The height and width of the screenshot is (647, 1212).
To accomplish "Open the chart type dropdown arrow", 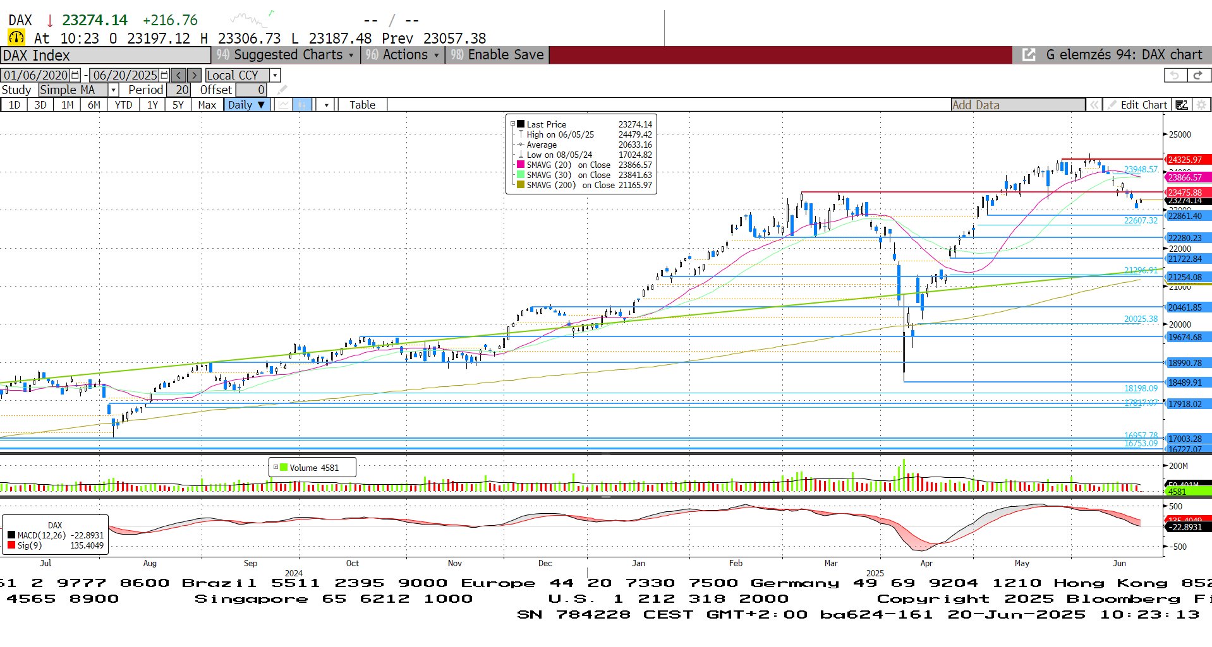I will [327, 105].
